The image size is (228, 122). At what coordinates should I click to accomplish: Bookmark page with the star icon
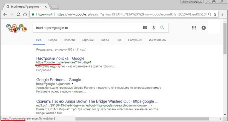[215, 14]
